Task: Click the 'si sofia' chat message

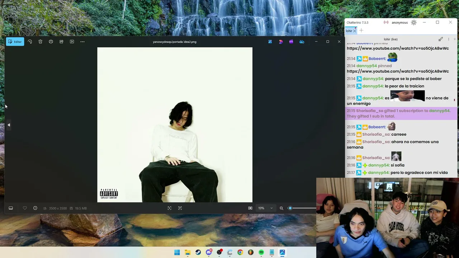Action: pos(398,165)
